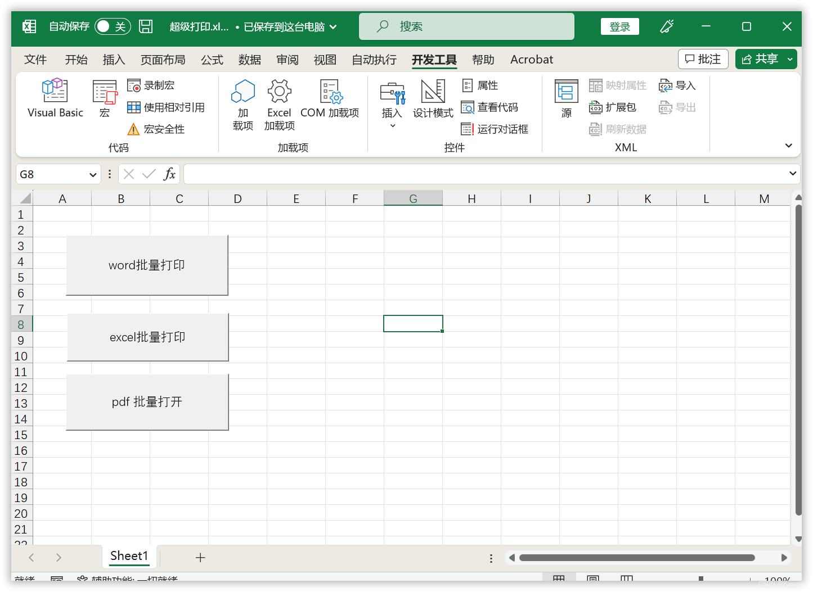Open the File (文件) tab
The image size is (813, 592).
click(35, 60)
